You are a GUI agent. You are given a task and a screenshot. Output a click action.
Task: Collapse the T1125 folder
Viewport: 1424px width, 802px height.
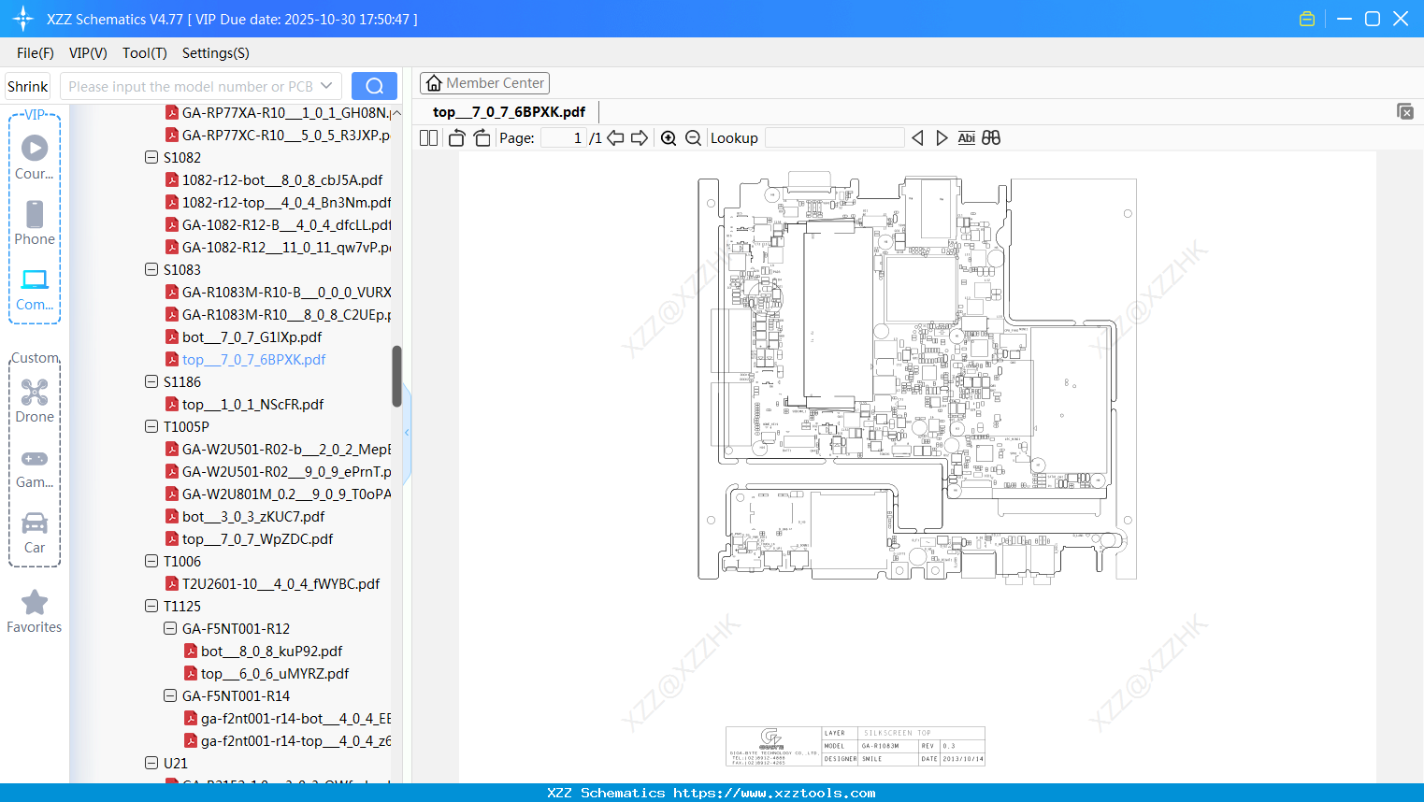(151, 606)
